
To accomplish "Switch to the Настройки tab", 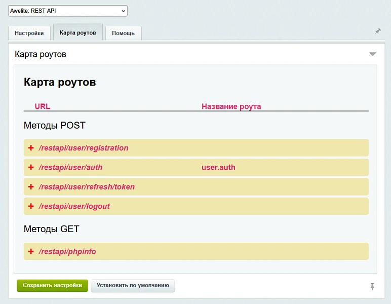I will pyautogui.click(x=29, y=33).
